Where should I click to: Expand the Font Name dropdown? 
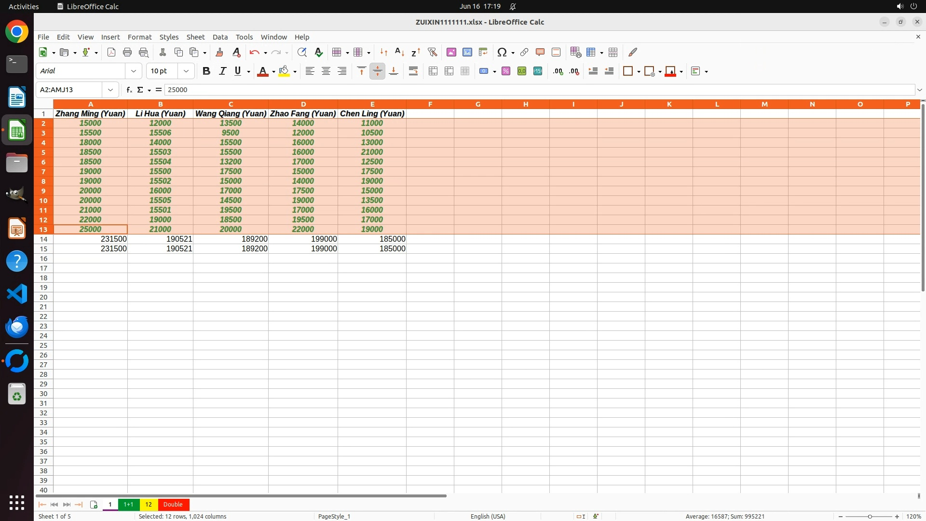(x=134, y=71)
